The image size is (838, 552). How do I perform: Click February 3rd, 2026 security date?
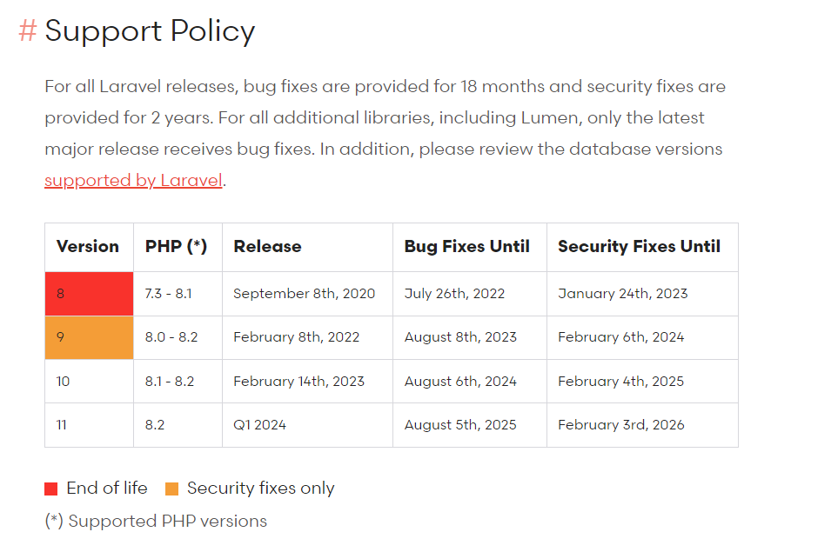[x=621, y=425]
